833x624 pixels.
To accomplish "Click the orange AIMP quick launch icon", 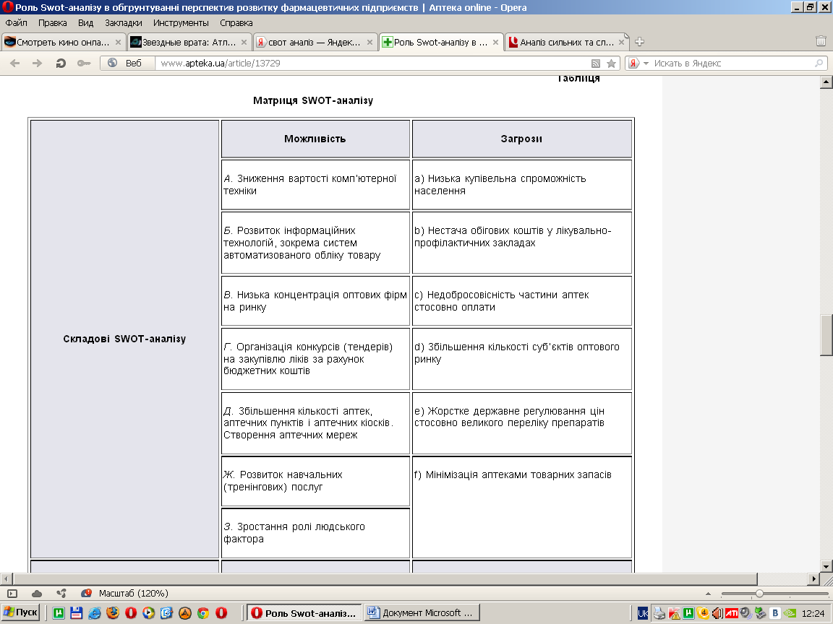I will coord(185,613).
